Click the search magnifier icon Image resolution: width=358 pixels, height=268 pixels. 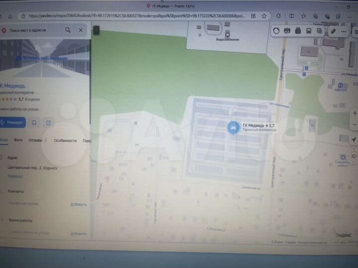click(68, 30)
